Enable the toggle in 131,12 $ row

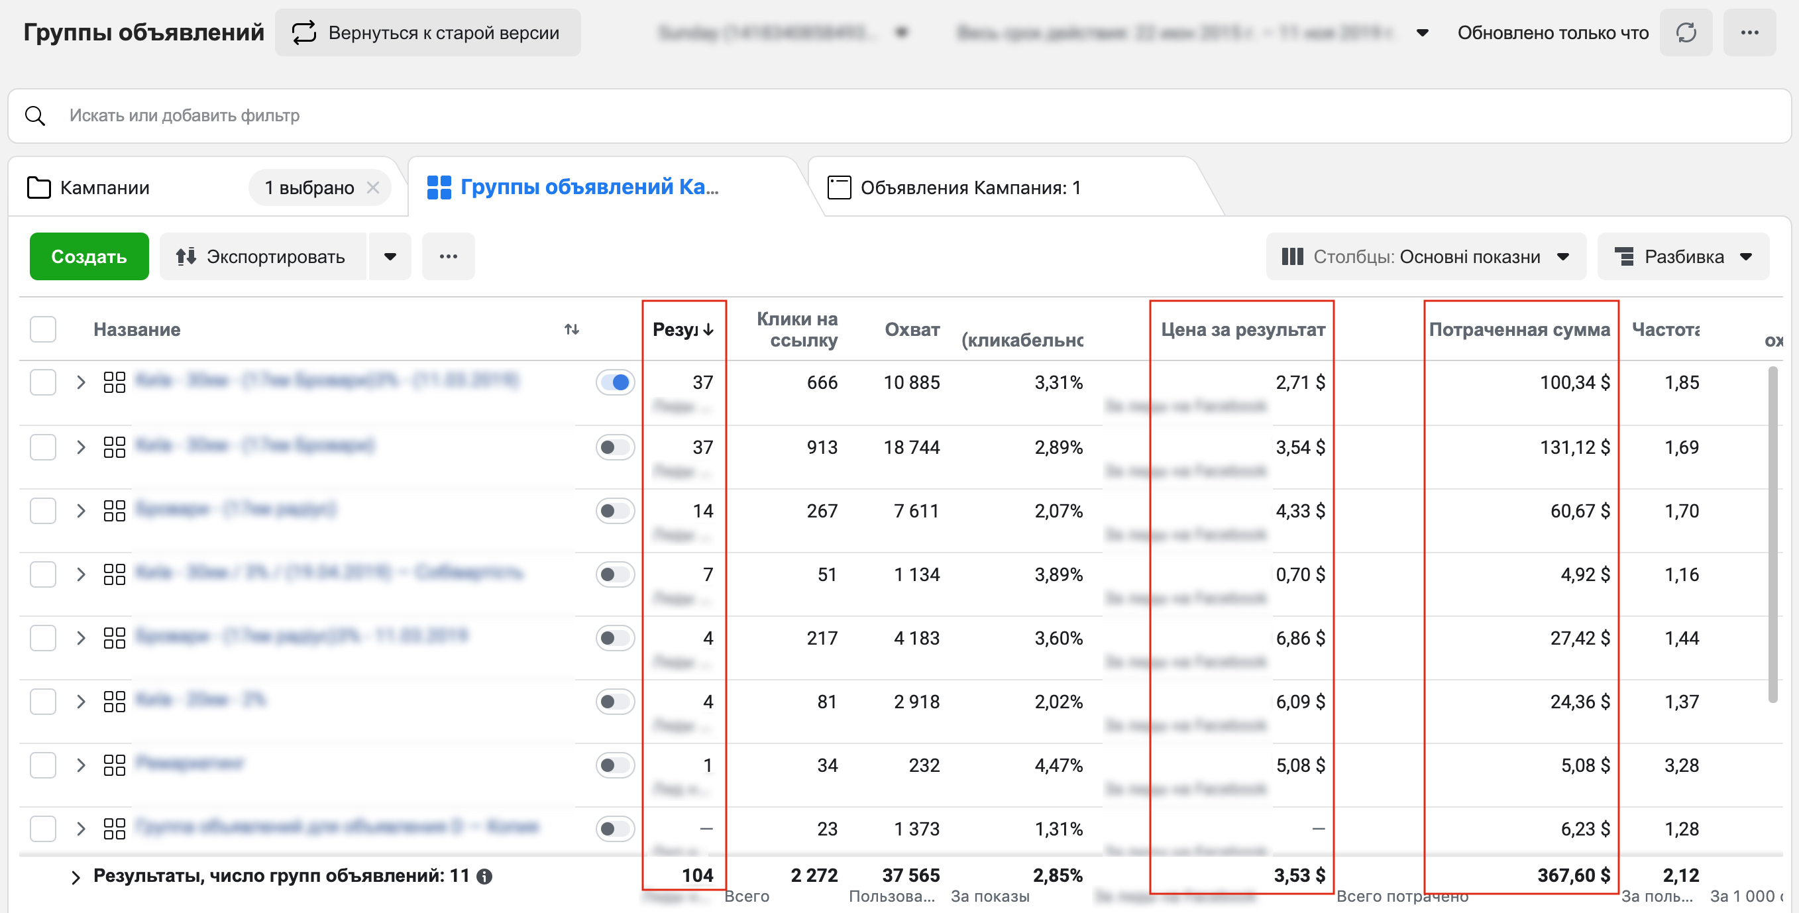point(616,447)
